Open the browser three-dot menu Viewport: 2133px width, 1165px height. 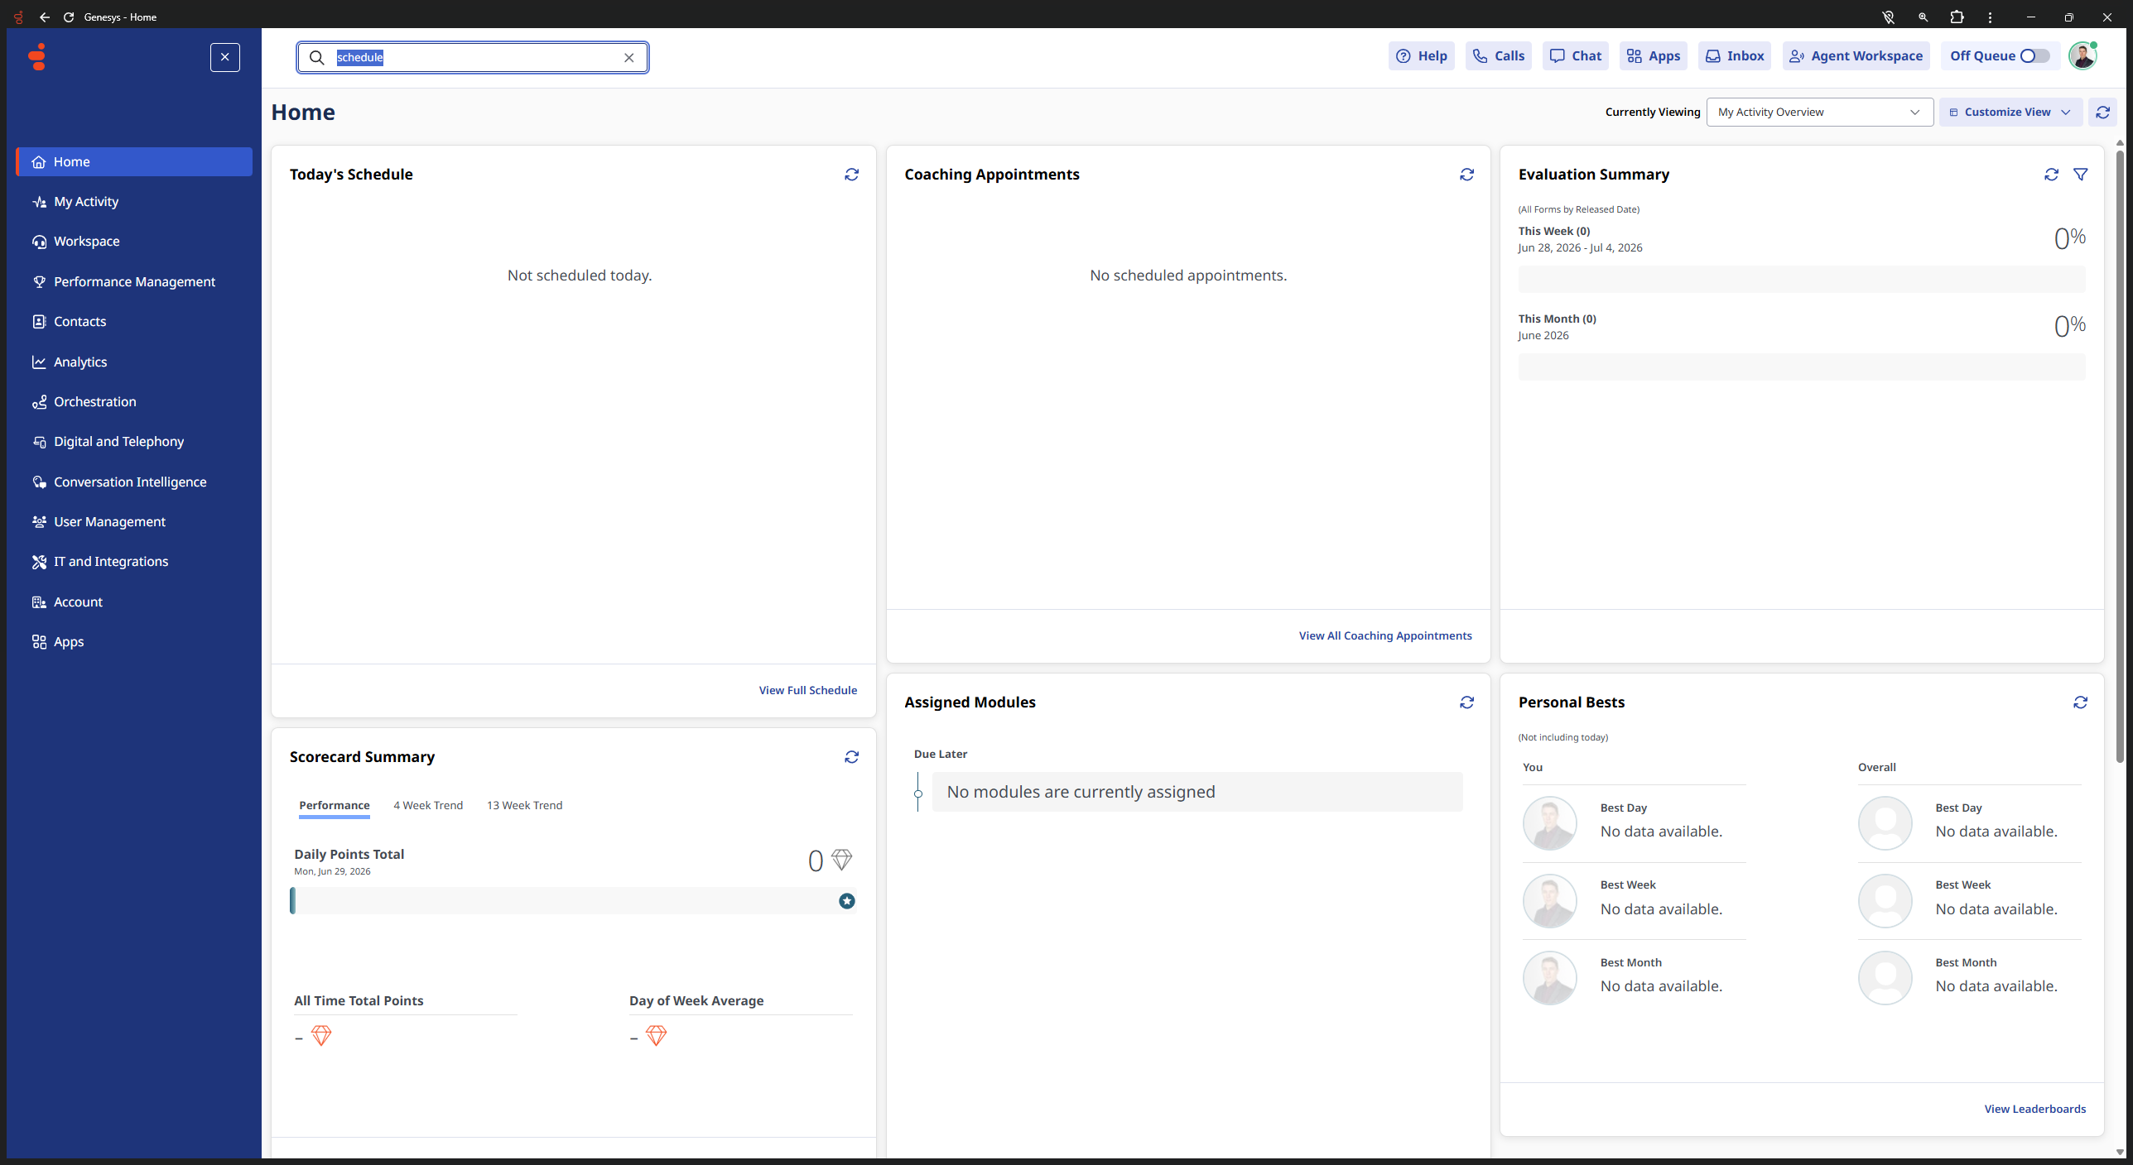pos(1990,17)
